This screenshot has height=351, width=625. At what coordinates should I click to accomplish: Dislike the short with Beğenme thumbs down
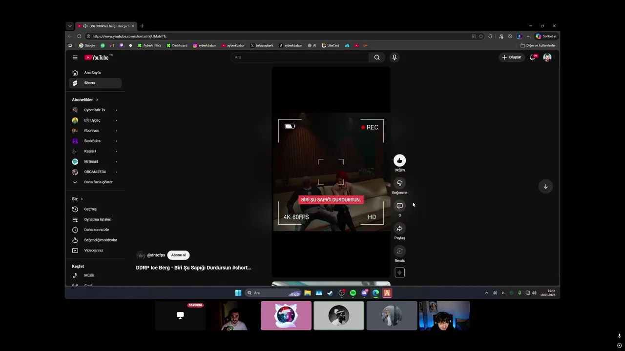coord(399,183)
